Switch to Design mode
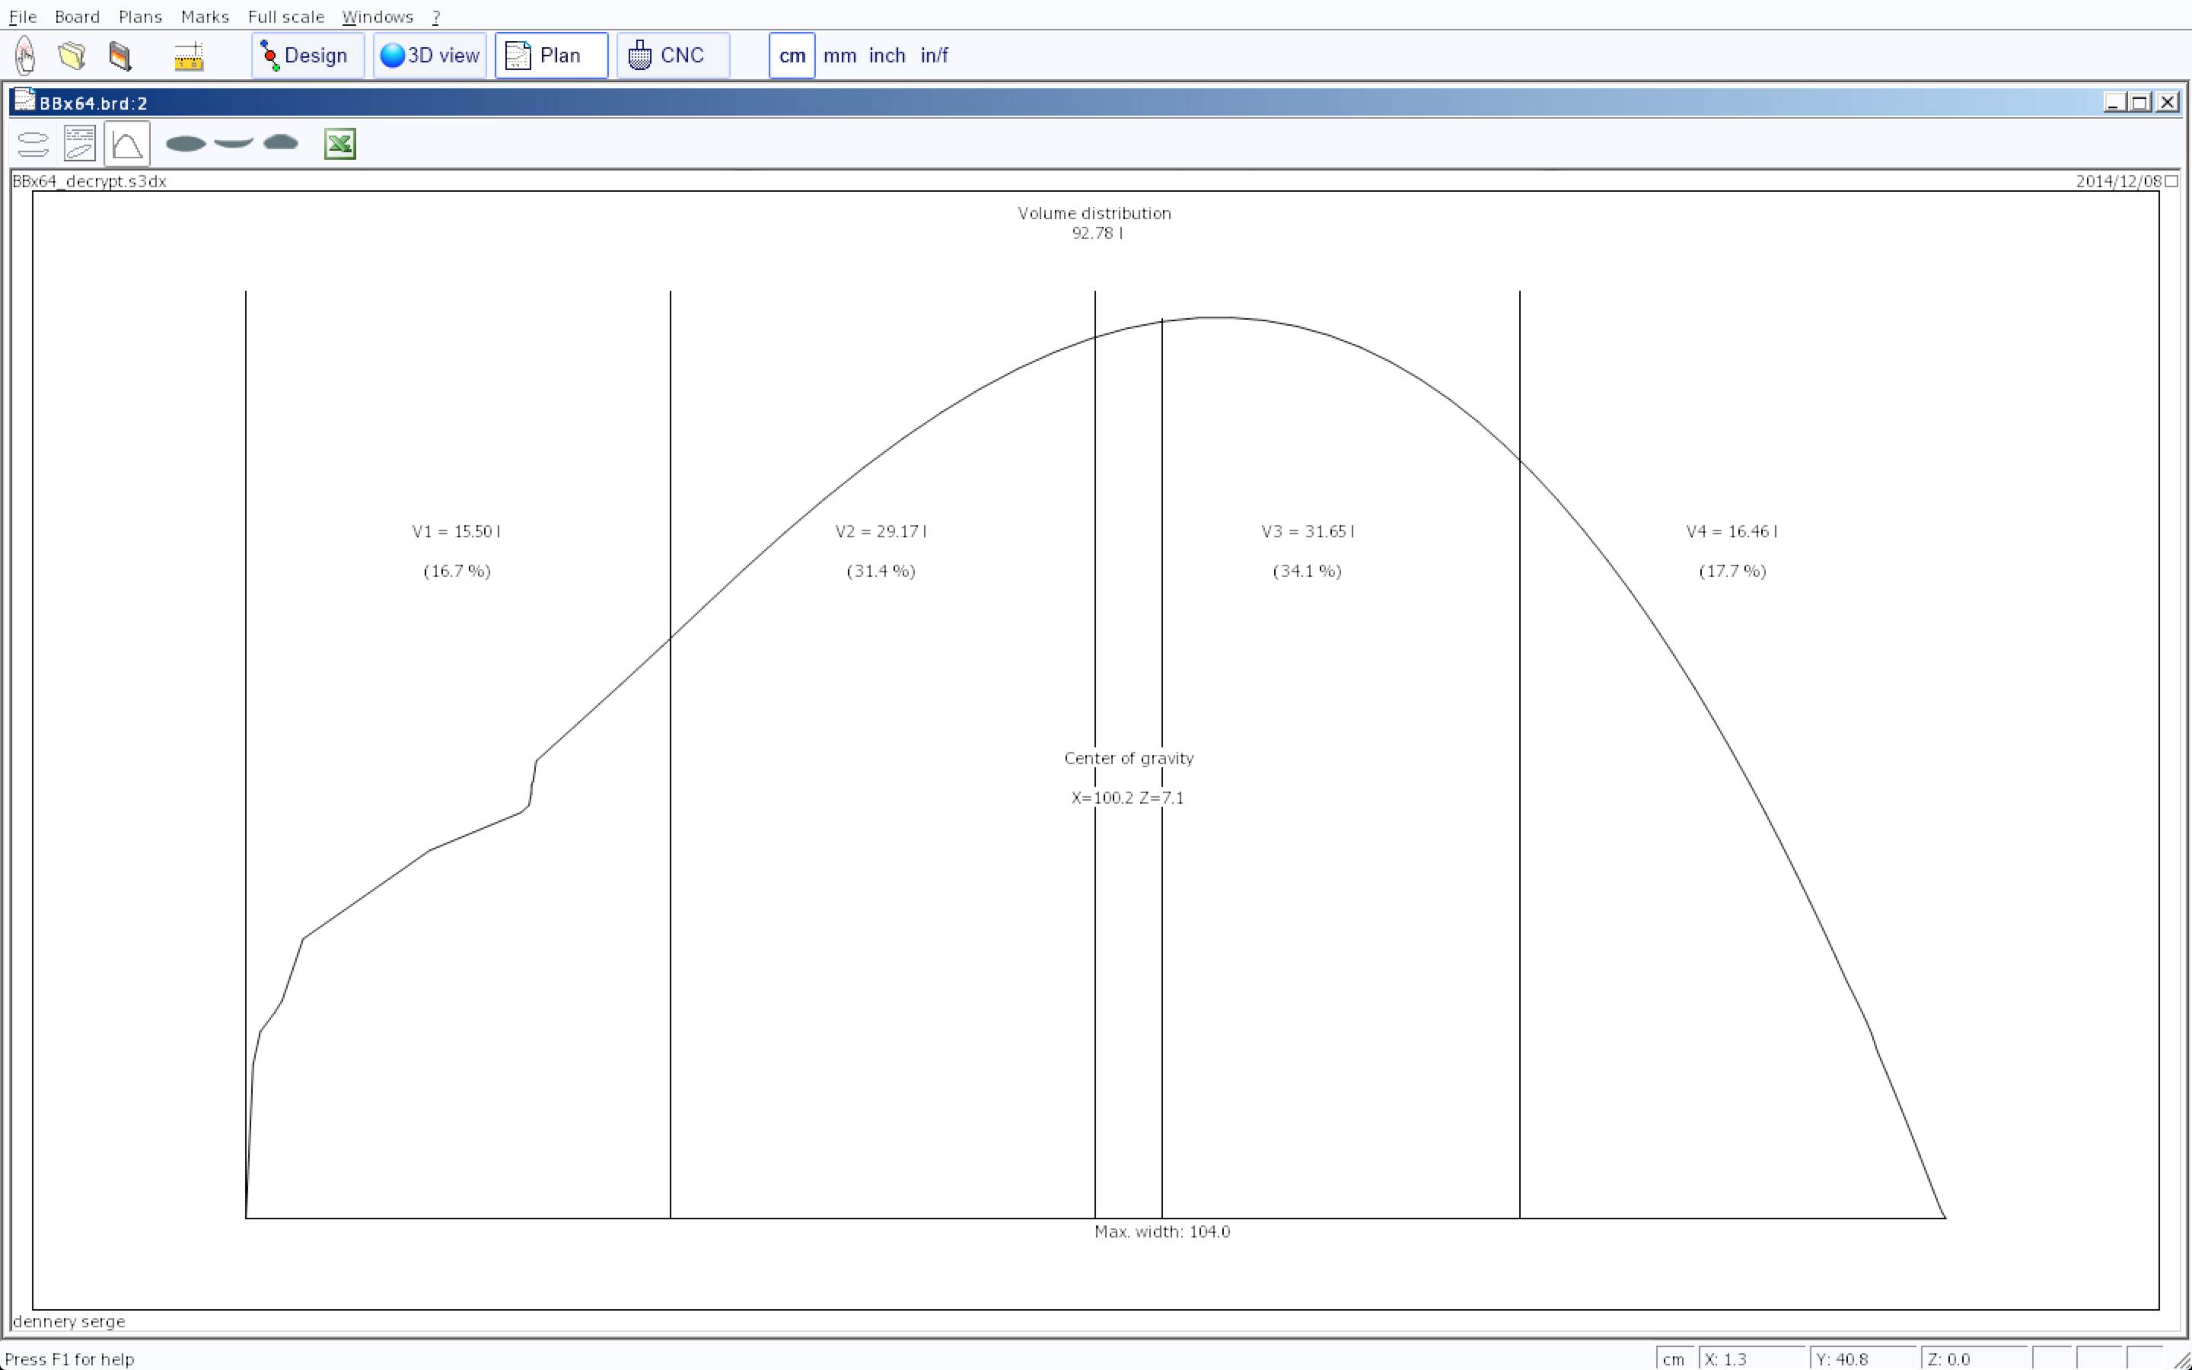Viewport: 2192px width, 1370px height. click(x=307, y=56)
